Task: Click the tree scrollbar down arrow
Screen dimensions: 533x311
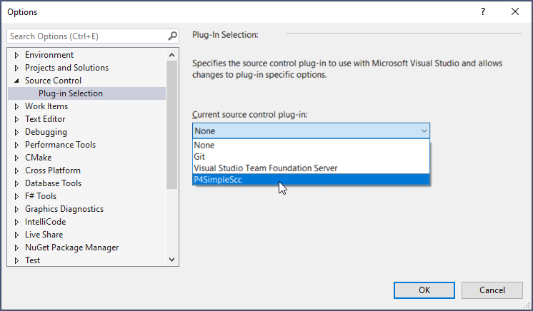Action: pyautogui.click(x=171, y=260)
